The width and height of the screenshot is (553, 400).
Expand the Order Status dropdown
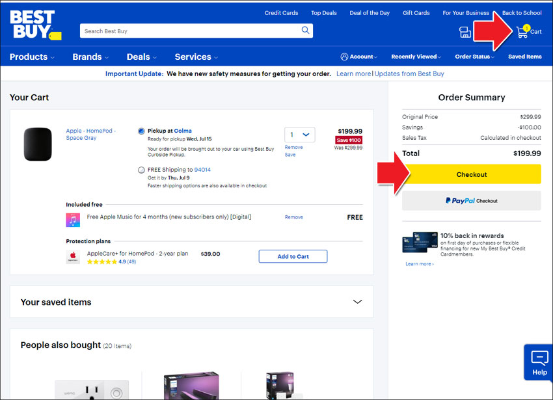tap(474, 57)
